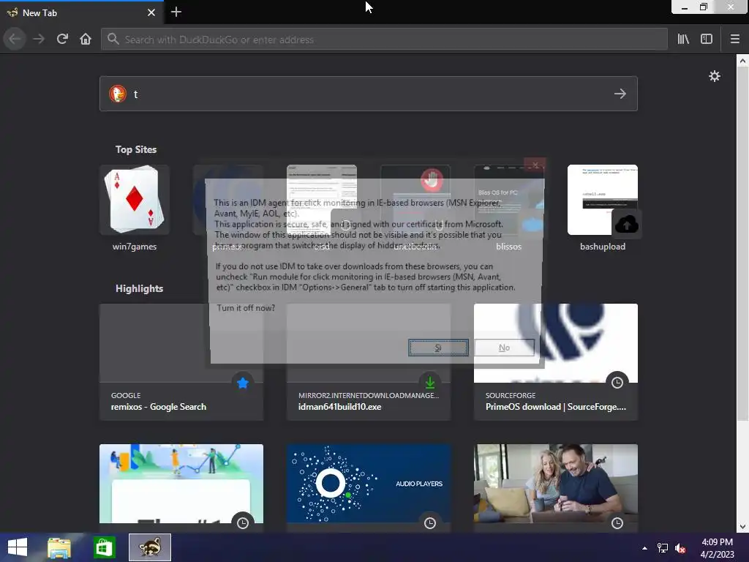Close the IDM dialog with red X
Screen dimensions: 749x562
tap(535, 165)
